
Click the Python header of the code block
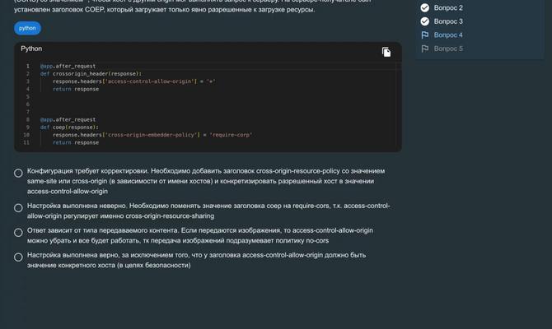tap(31, 49)
